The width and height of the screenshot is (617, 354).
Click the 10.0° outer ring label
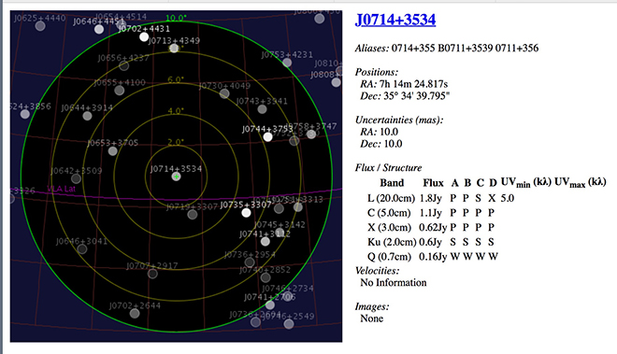tap(176, 18)
